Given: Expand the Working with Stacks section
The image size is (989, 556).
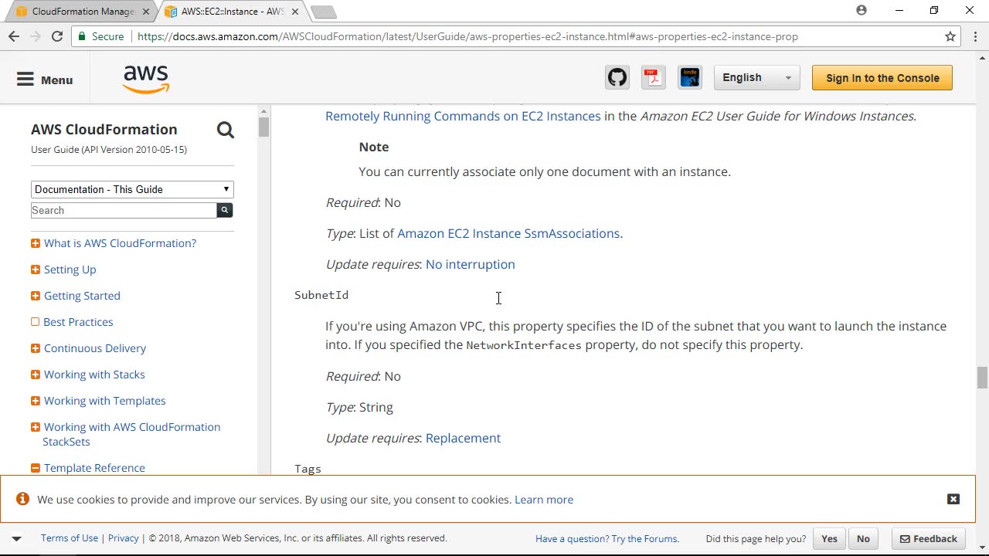Looking at the screenshot, I should (36, 375).
